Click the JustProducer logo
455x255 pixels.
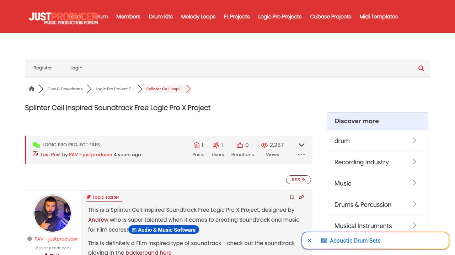coord(63,18)
